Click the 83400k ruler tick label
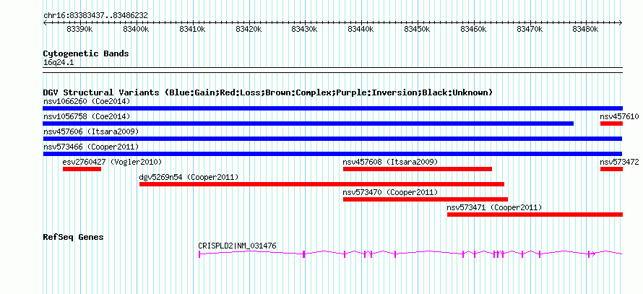Screen dimensions: 643x294 tap(136, 30)
